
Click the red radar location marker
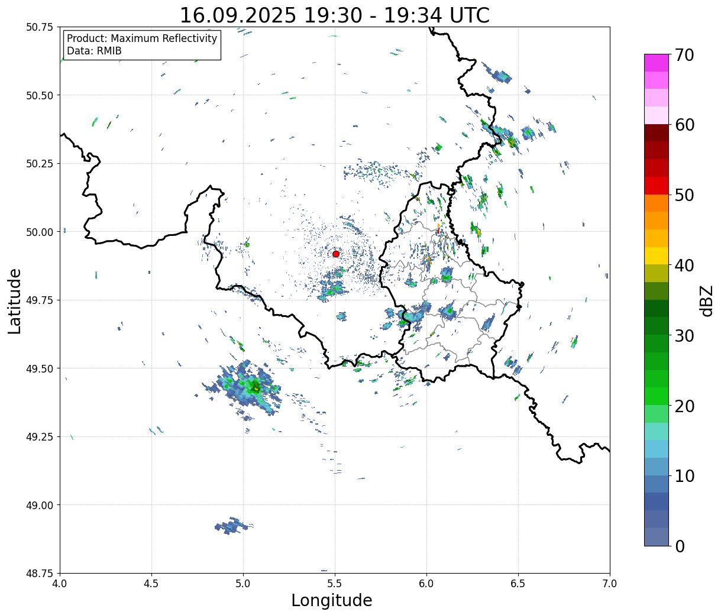coord(336,254)
